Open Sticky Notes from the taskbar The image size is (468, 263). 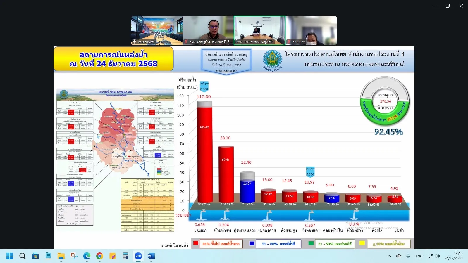(x=112, y=256)
